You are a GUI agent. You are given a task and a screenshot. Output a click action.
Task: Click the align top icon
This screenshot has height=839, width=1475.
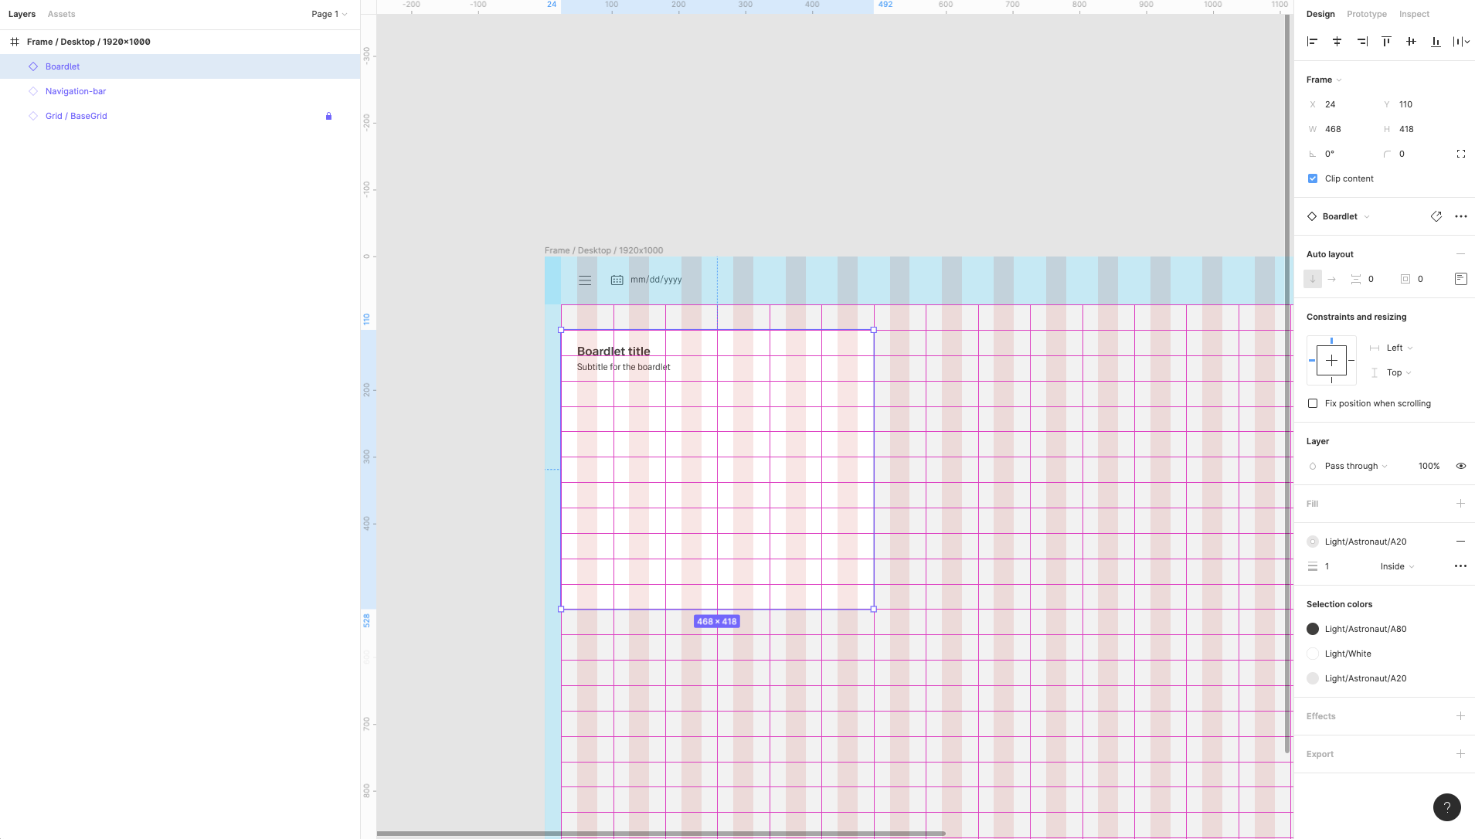click(1386, 42)
